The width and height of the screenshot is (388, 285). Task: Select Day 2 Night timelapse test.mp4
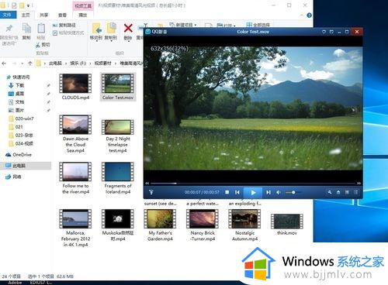click(x=118, y=136)
